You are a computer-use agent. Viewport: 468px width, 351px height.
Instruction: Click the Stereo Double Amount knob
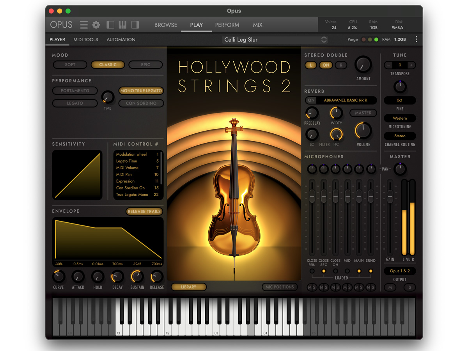pos(363,65)
